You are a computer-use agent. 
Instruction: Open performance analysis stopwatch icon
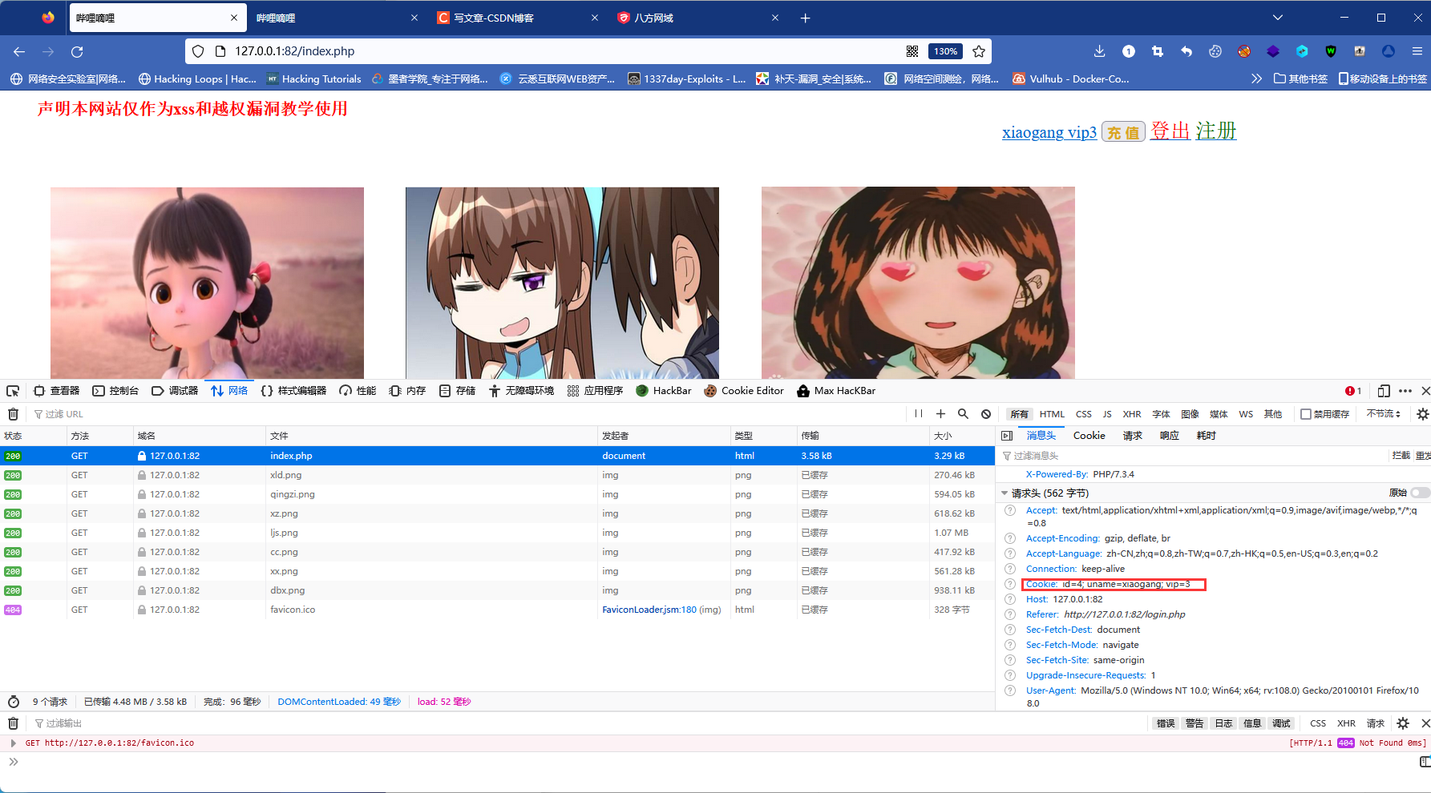point(14,702)
